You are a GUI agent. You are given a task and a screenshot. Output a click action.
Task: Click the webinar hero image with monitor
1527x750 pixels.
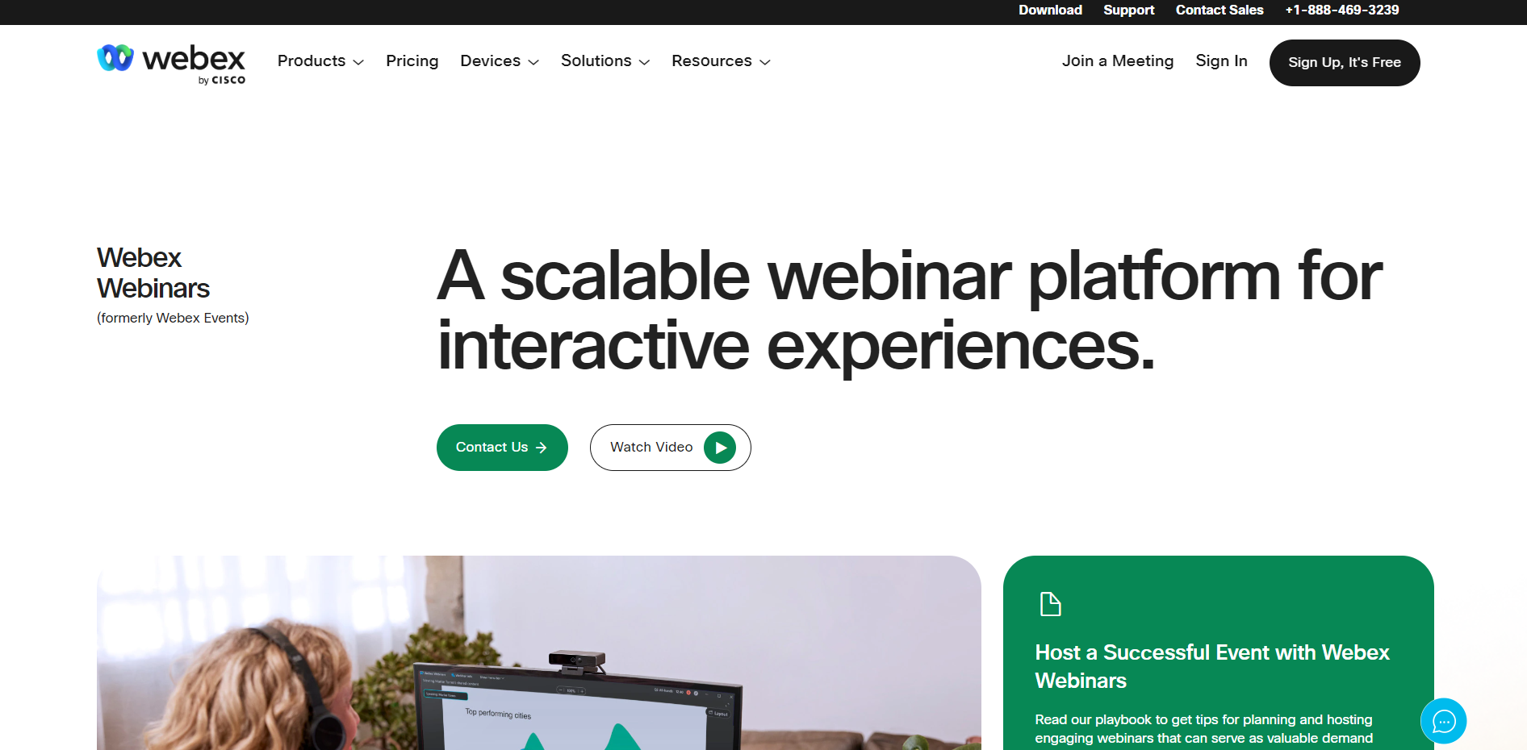click(539, 652)
